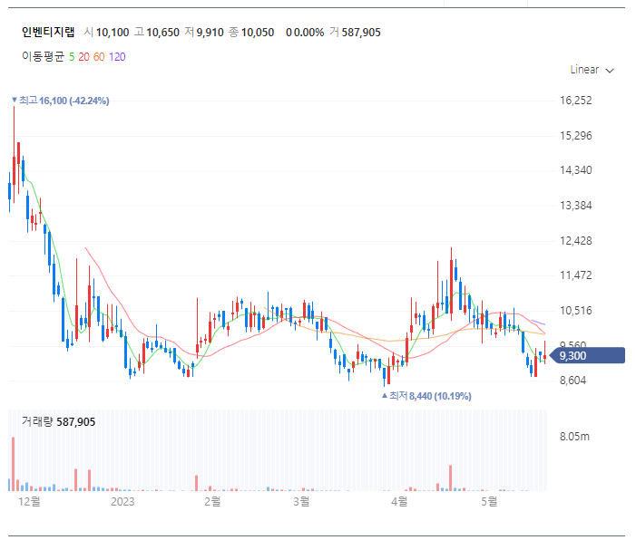Toggle the 120-day moving average

pos(117,57)
